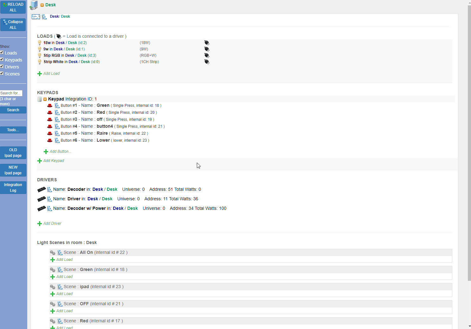471x329 pixels.
Task: Click driver plug icon on Strip White row
Action: pyautogui.click(x=207, y=62)
